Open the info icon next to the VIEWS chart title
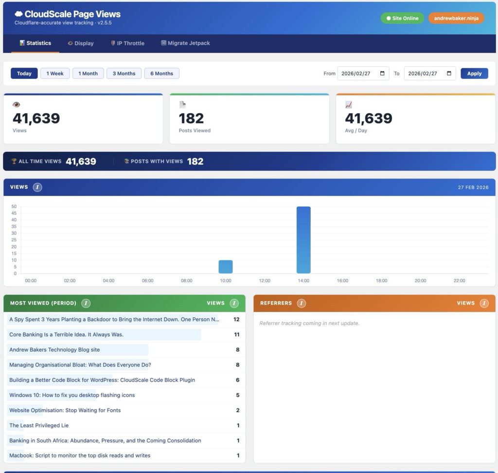The height and width of the screenshot is (473, 498). point(37,187)
